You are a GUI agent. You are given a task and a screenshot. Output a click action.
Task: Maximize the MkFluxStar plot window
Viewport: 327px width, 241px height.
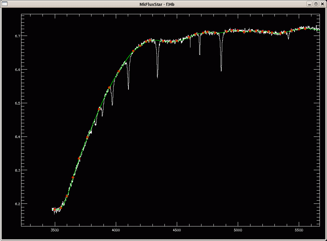(316, 4)
